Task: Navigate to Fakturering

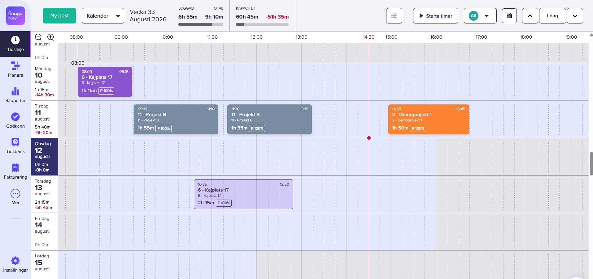Action: (15, 171)
